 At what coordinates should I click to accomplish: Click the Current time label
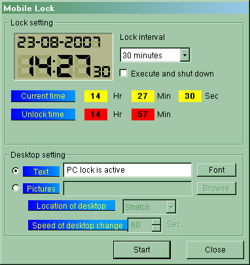click(43, 96)
